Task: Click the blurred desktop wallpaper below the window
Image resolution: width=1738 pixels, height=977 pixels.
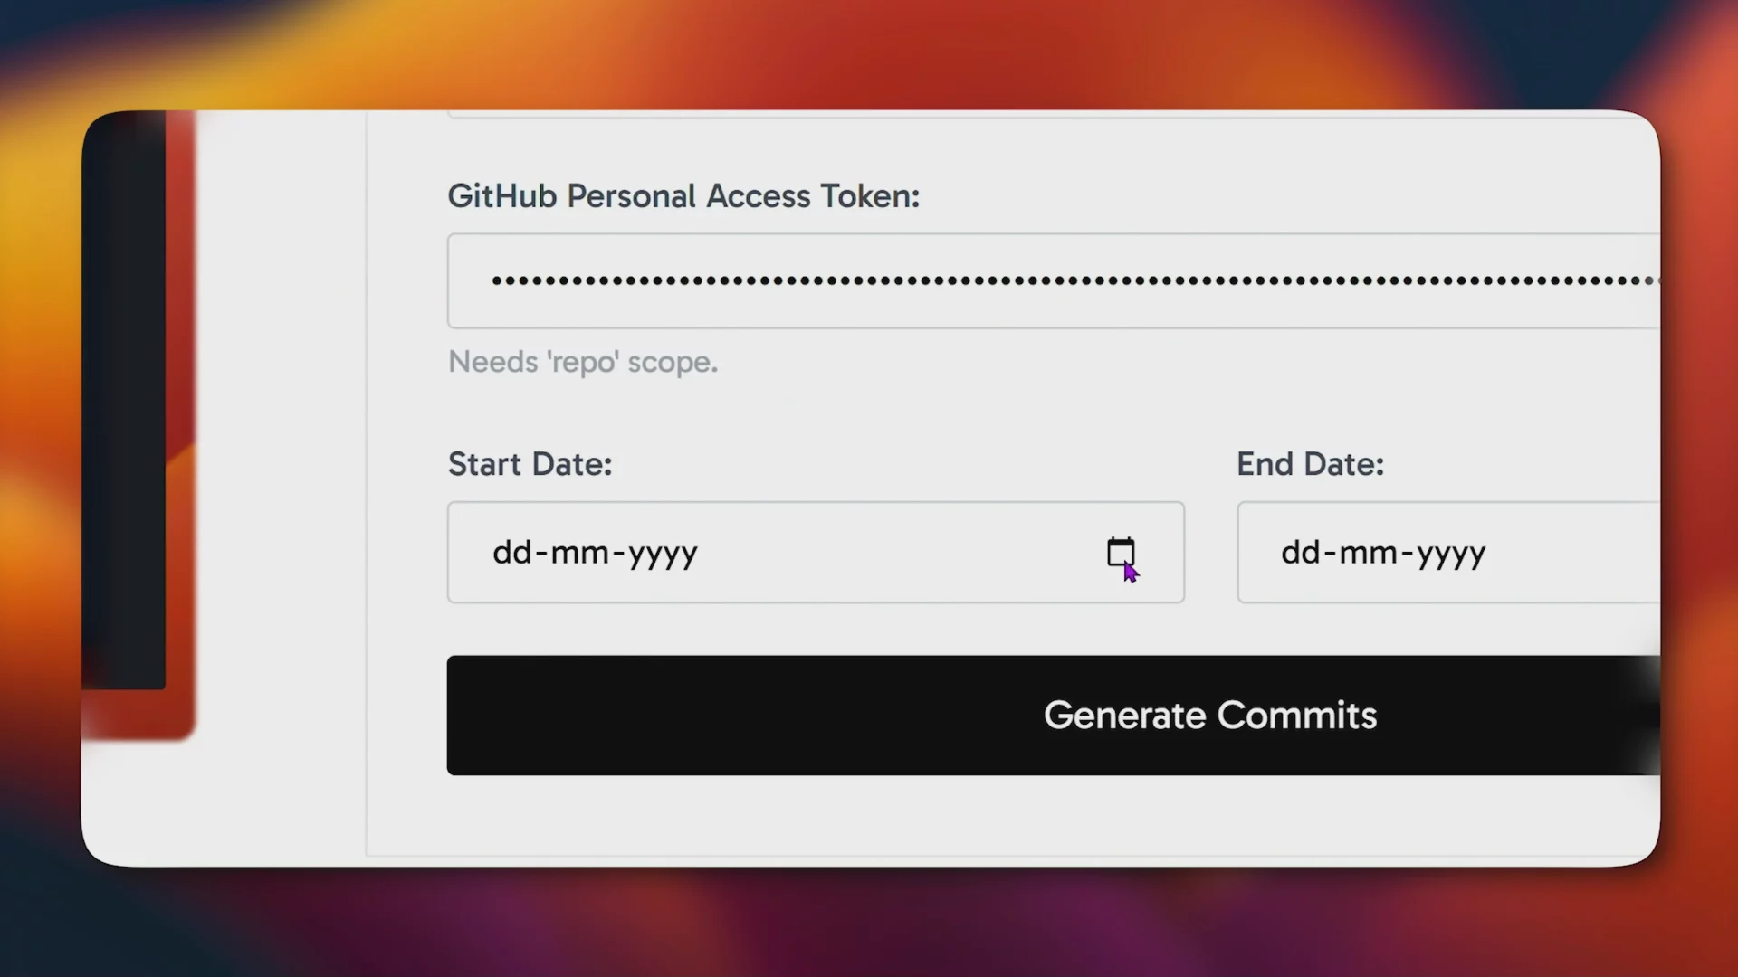Action: [x=869, y=923]
